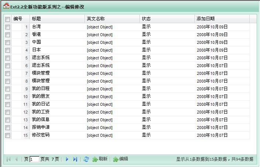The image size is (260, 167).
Task: Click the 刷新 refresh button
Action: (x=100, y=159)
